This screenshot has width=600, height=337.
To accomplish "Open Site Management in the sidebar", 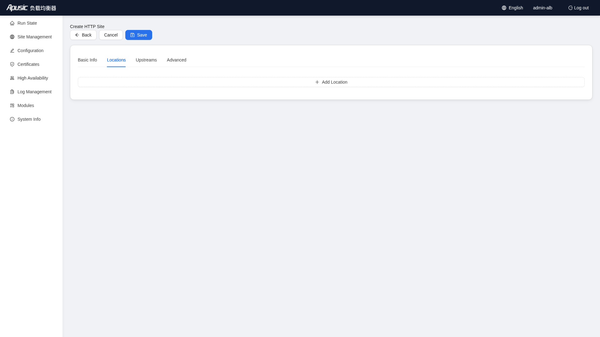I will click(x=31, y=37).
